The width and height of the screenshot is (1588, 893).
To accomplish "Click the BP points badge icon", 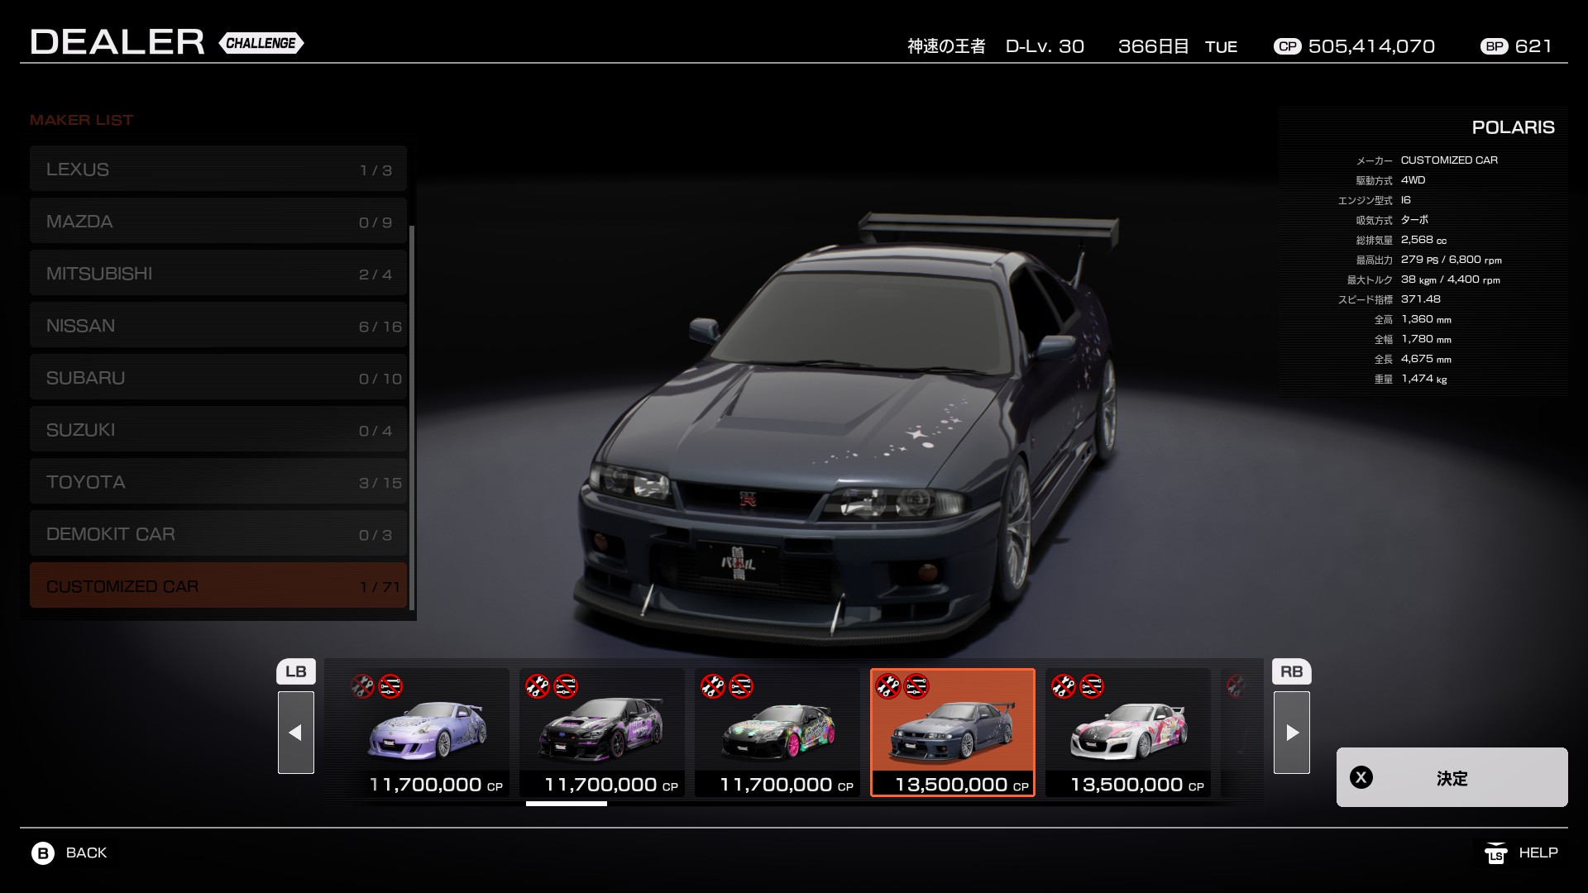I will [x=1495, y=46].
